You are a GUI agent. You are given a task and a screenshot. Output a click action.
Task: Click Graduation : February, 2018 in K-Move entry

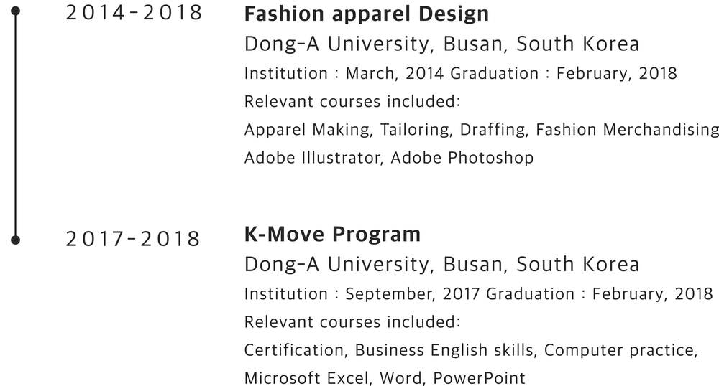point(600,294)
